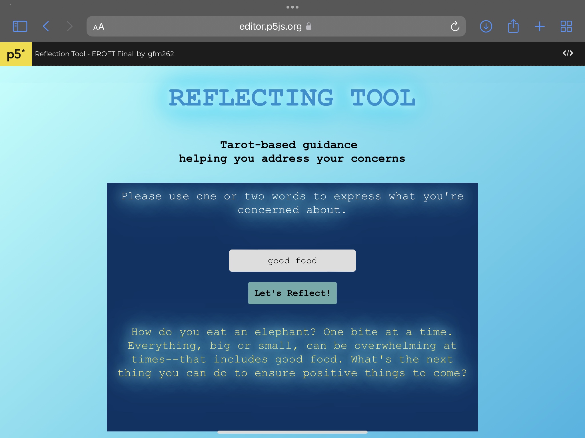This screenshot has width=585, height=438.
Task: Open gfm262 author profile link
Action: click(x=161, y=54)
